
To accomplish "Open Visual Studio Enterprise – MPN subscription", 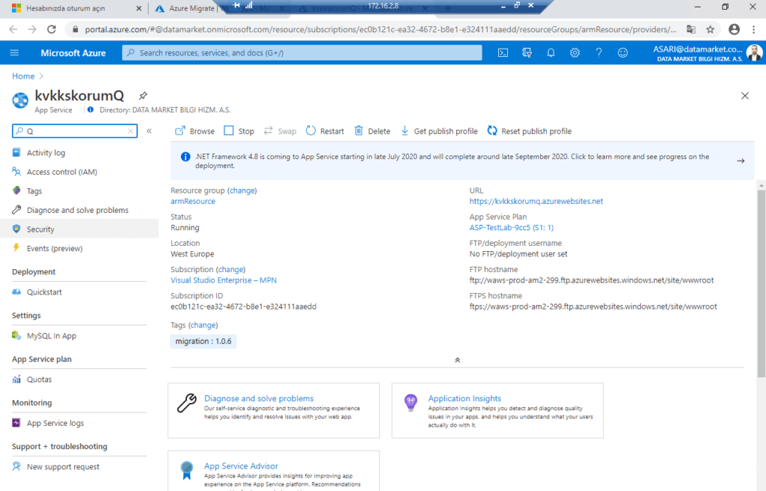I will (x=223, y=280).
